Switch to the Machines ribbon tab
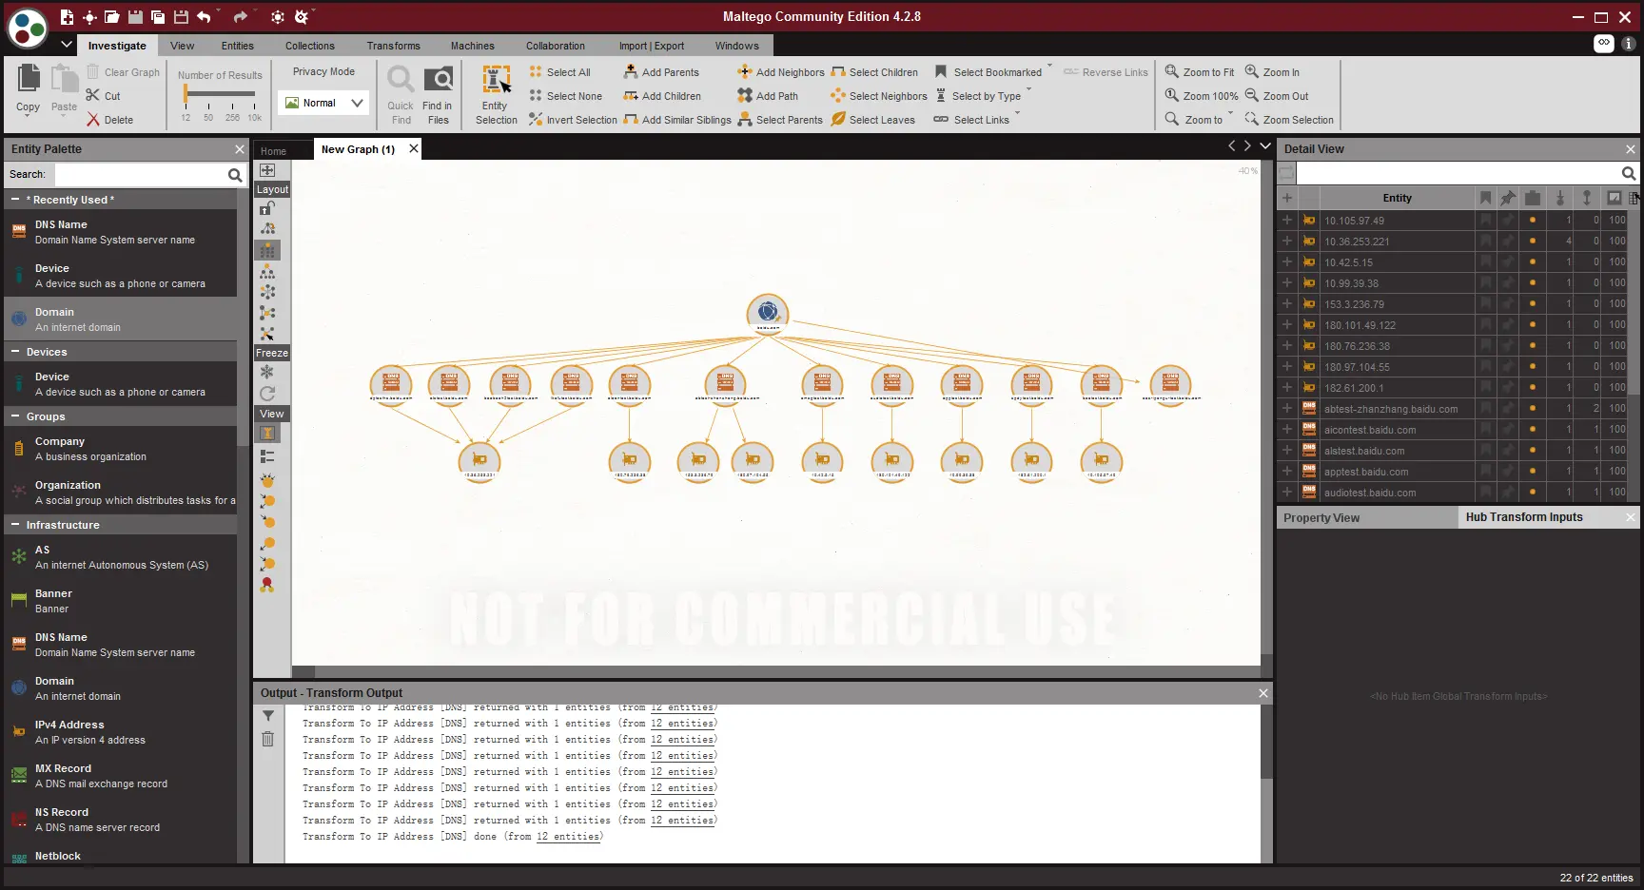This screenshot has height=890, width=1644. click(x=473, y=46)
